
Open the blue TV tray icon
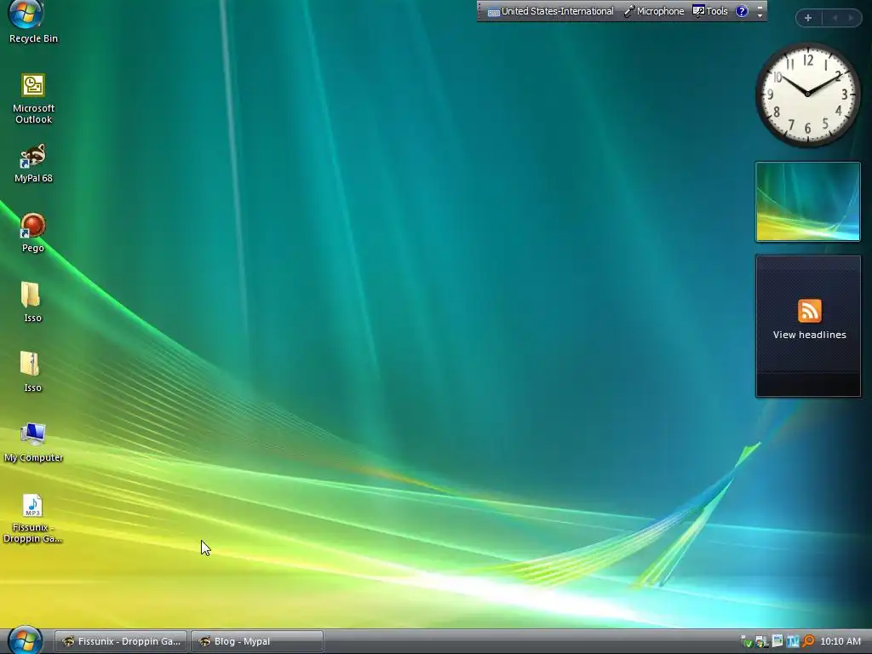click(793, 641)
